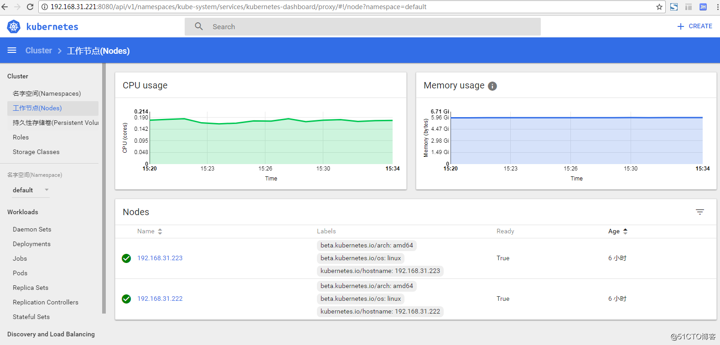Click the Memory usage chart area
This screenshot has width=720, height=345.
tap(576, 138)
